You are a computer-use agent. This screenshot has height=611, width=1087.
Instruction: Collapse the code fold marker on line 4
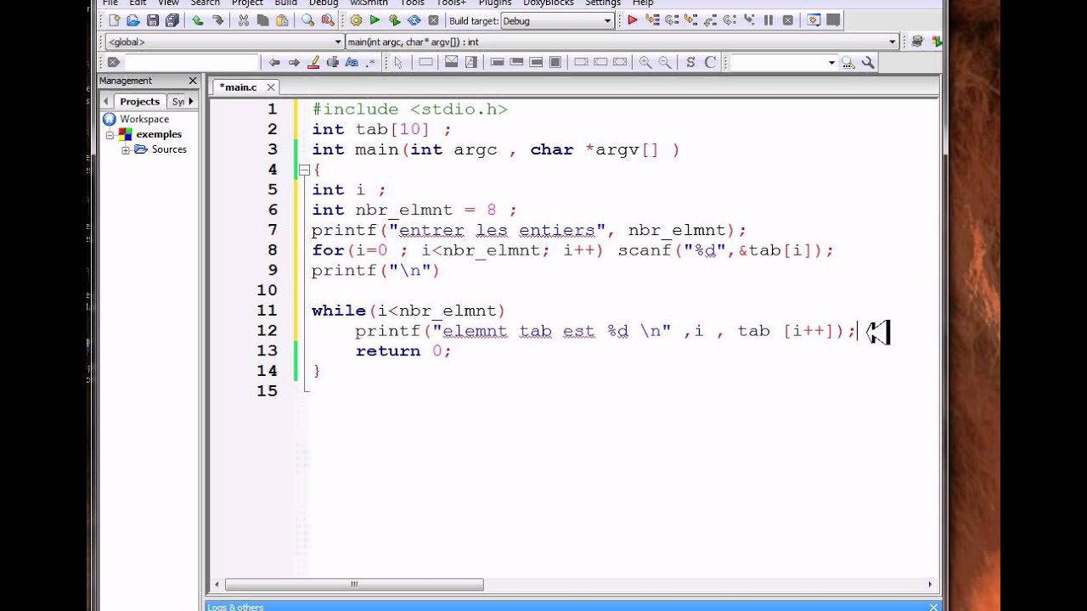coord(304,170)
